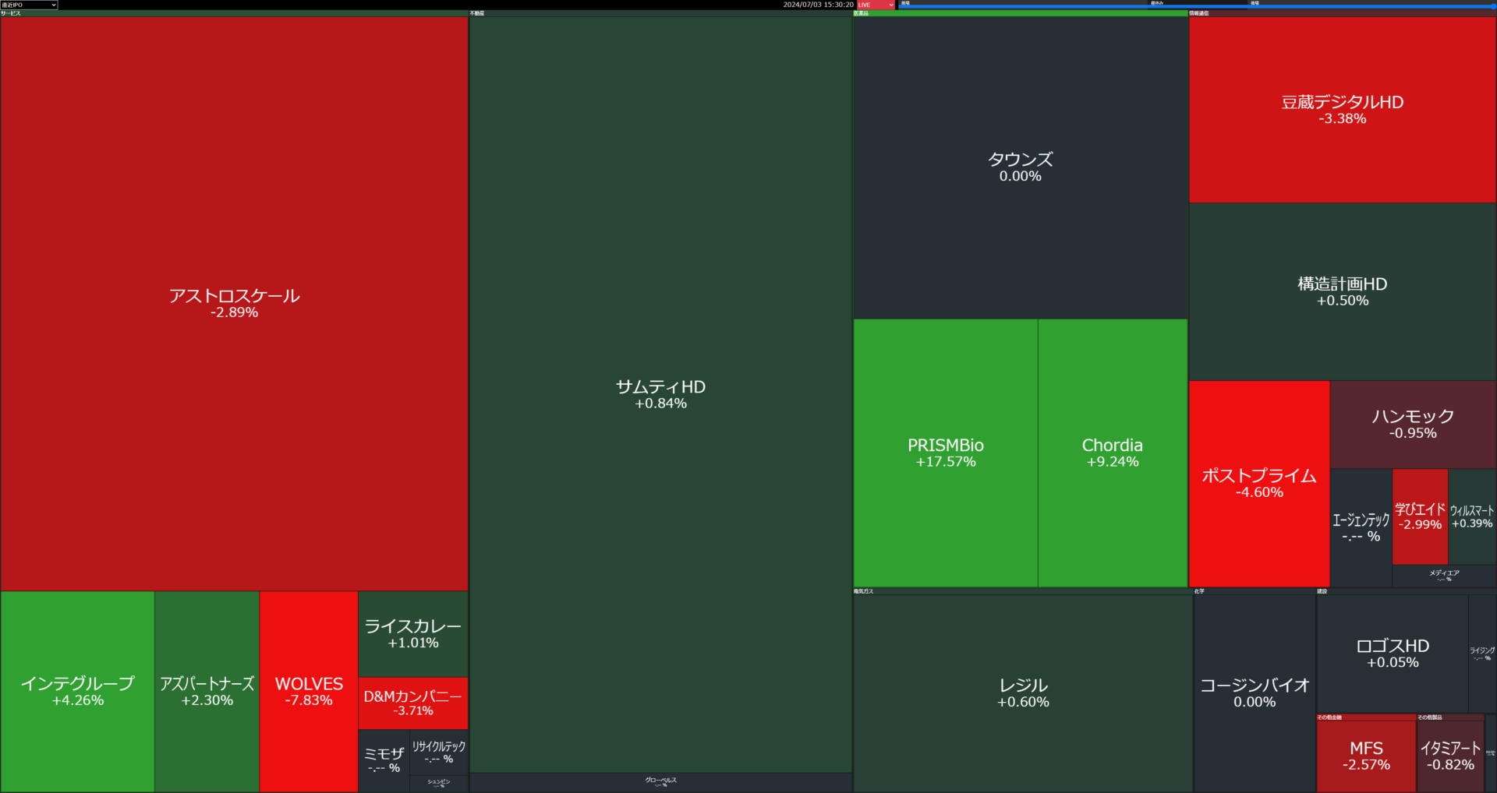This screenshot has width=1497, height=793.
Task: Select the D&Mカンパニー tile
Action: tap(412, 703)
